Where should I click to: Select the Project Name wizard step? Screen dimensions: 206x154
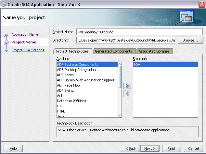24,42
